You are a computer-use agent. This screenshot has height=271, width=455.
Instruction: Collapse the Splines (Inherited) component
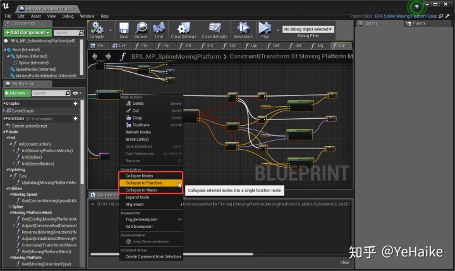[8, 56]
